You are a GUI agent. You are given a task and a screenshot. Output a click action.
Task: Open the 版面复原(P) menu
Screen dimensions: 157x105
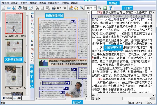[54, 3]
